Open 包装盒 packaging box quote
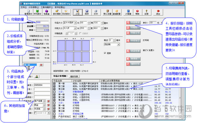The image size is (197, 123). click(x=47, y=12)
